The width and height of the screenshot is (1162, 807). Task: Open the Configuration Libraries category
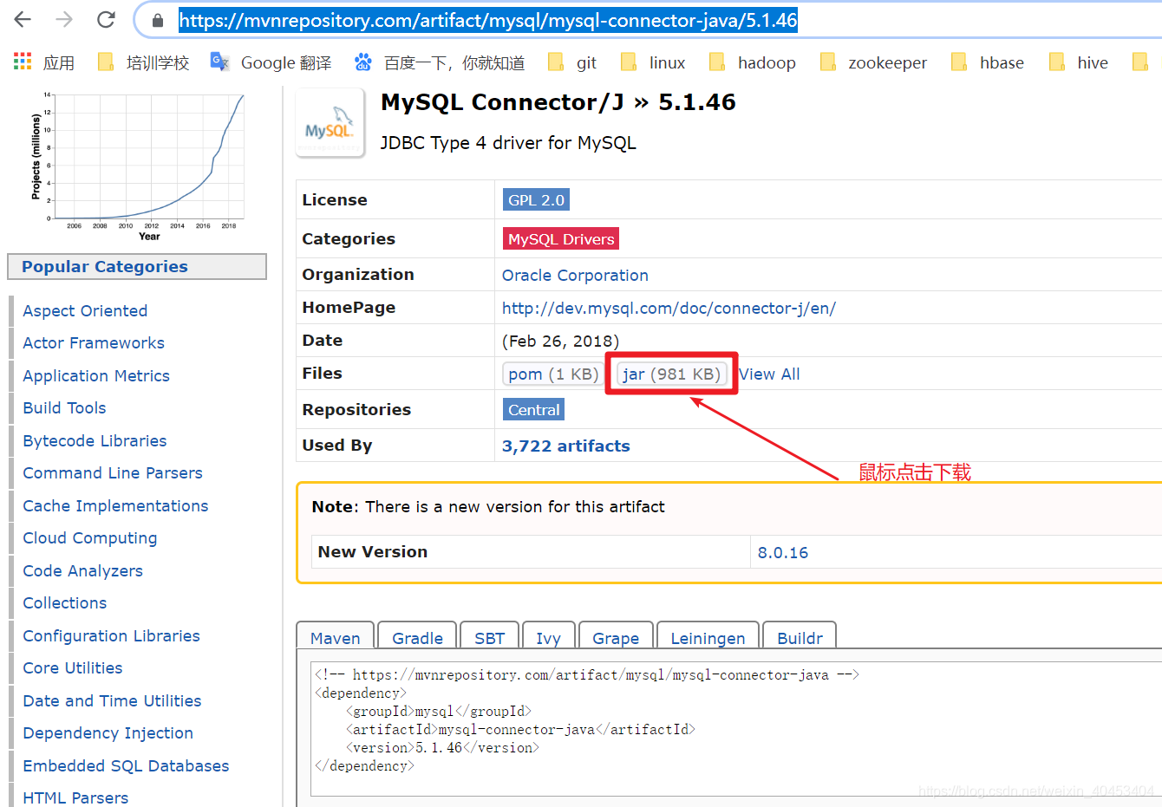click(x=111, y=635)
